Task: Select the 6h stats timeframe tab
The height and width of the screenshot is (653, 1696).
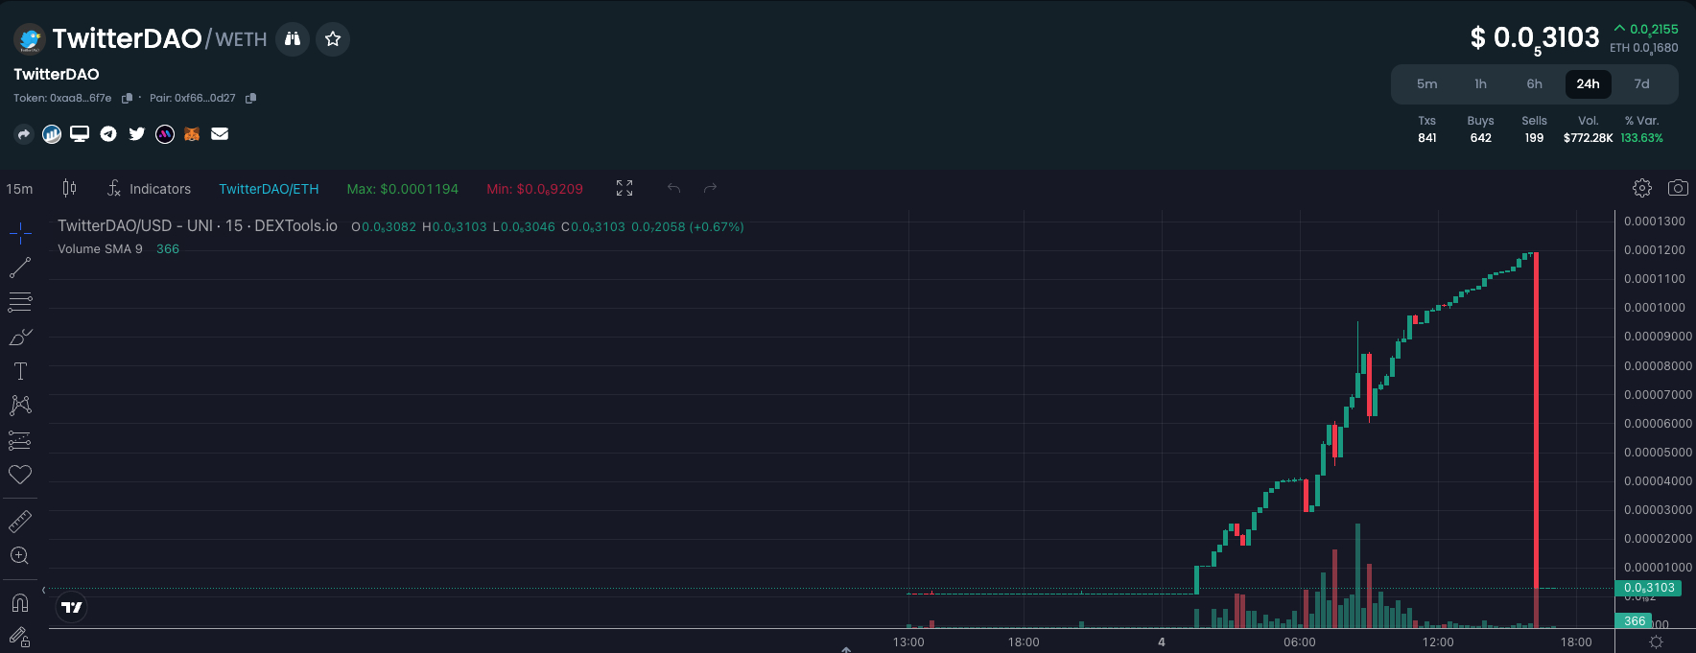Action: tap(1535, 84)
